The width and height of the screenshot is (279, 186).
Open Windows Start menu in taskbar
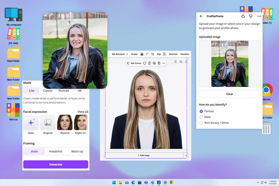click(x=114, y=182)
